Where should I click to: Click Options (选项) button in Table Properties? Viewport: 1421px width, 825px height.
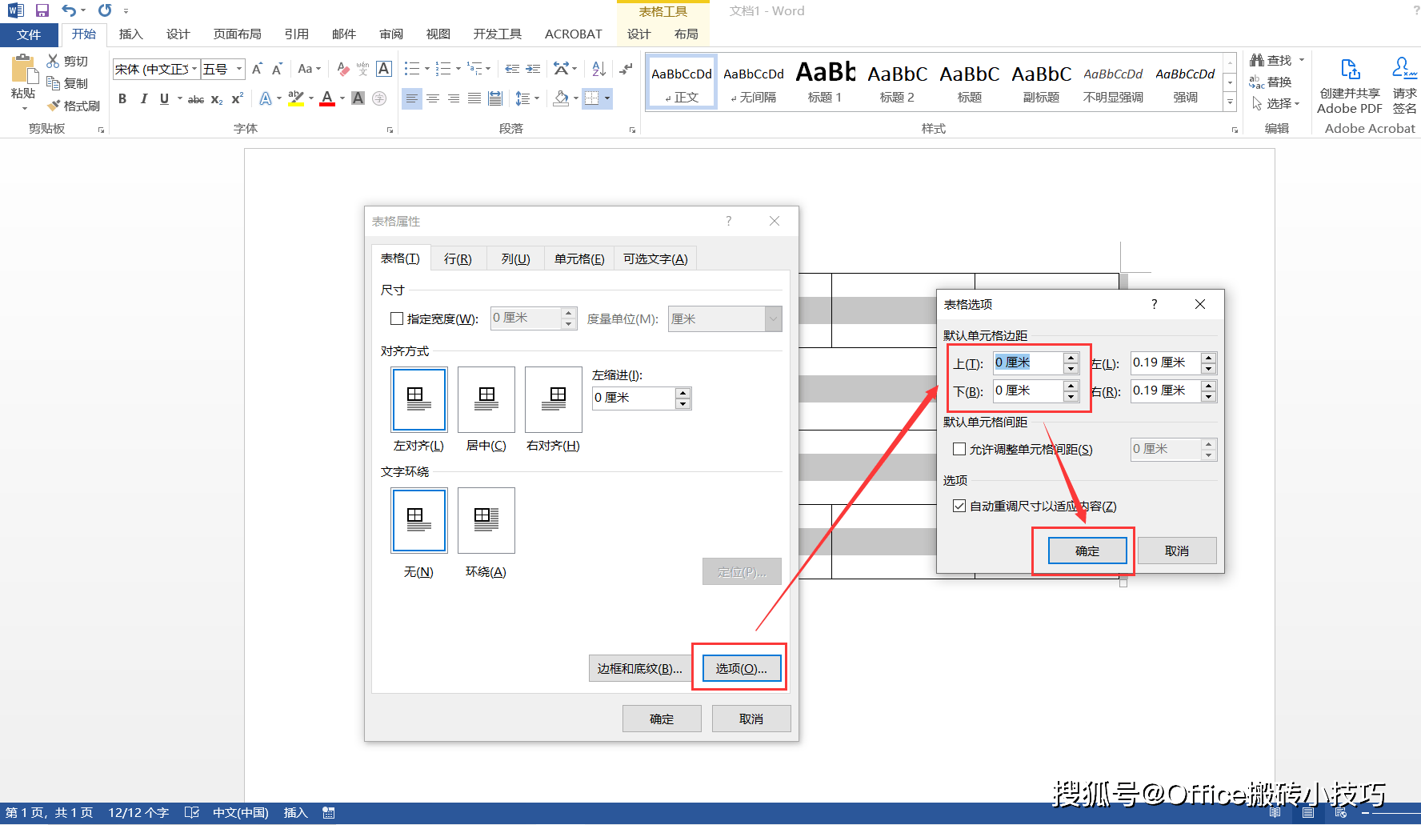tap(741, 668)
